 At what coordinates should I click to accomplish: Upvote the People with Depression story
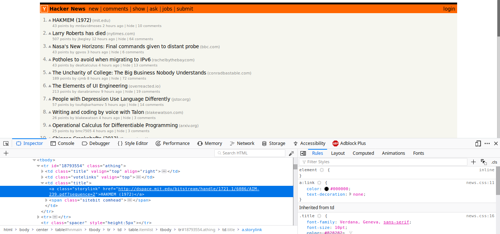50,99
